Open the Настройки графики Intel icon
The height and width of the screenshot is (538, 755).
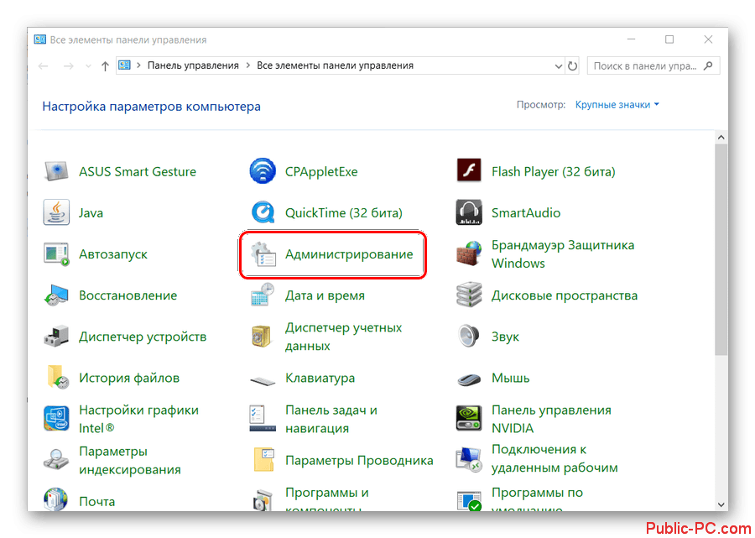tap(56, 419)
